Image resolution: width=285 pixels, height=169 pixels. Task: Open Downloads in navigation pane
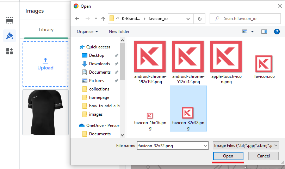(99, 64)
